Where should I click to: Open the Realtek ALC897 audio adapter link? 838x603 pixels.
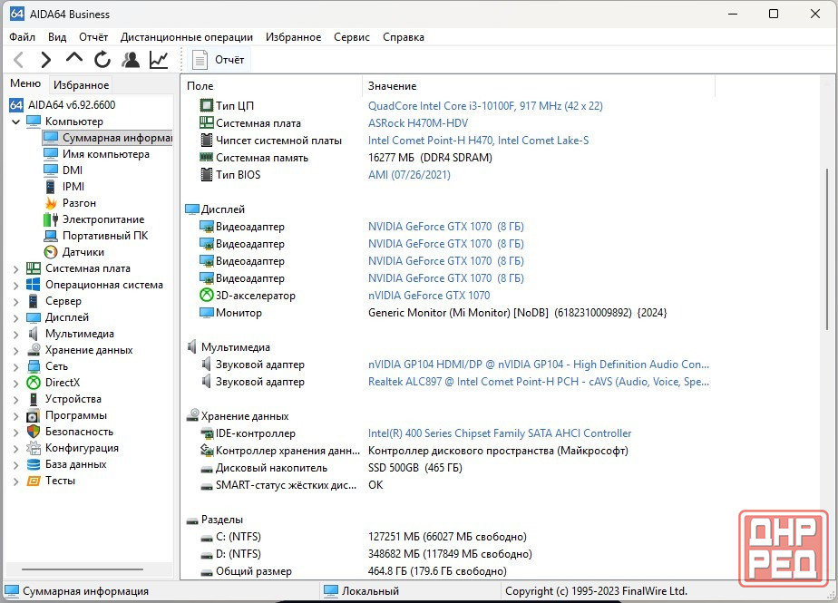click(x=539, y=382)
